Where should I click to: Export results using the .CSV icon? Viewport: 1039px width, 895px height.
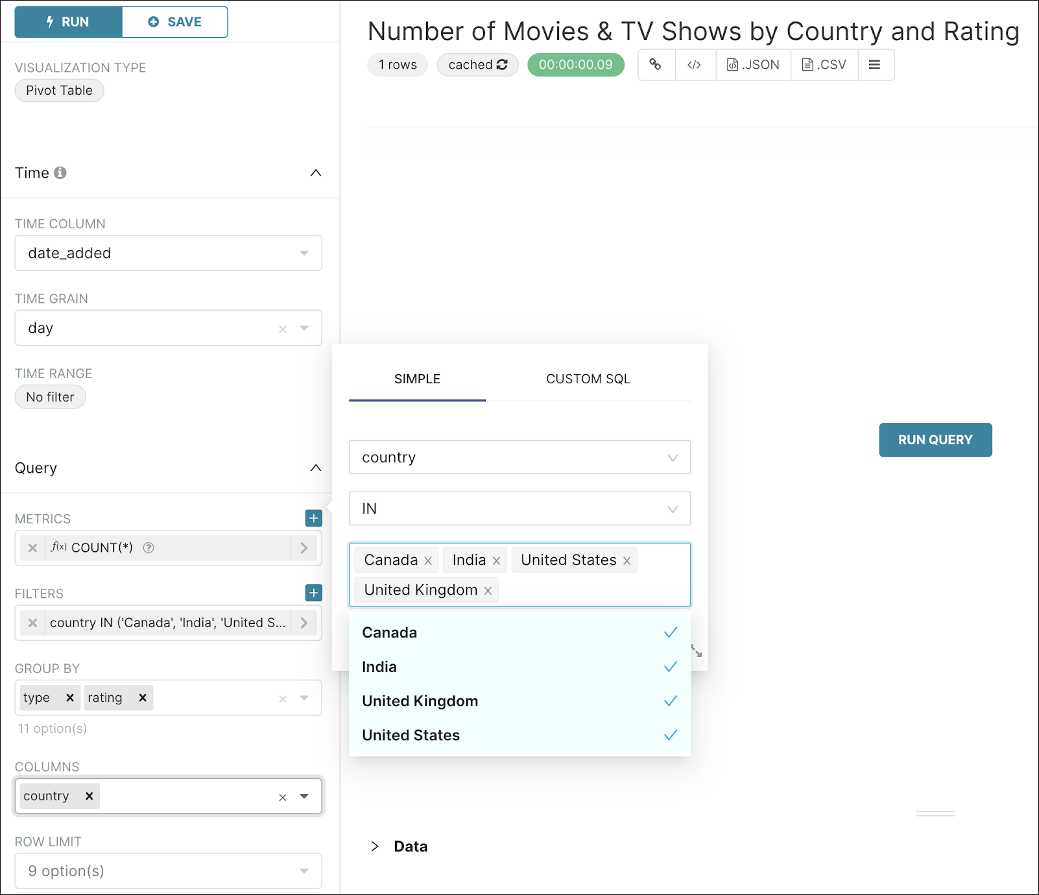click(x=824, y=65)
